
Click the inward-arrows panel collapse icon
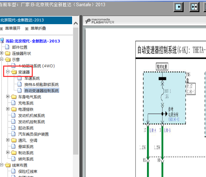[x=194, y=7]
